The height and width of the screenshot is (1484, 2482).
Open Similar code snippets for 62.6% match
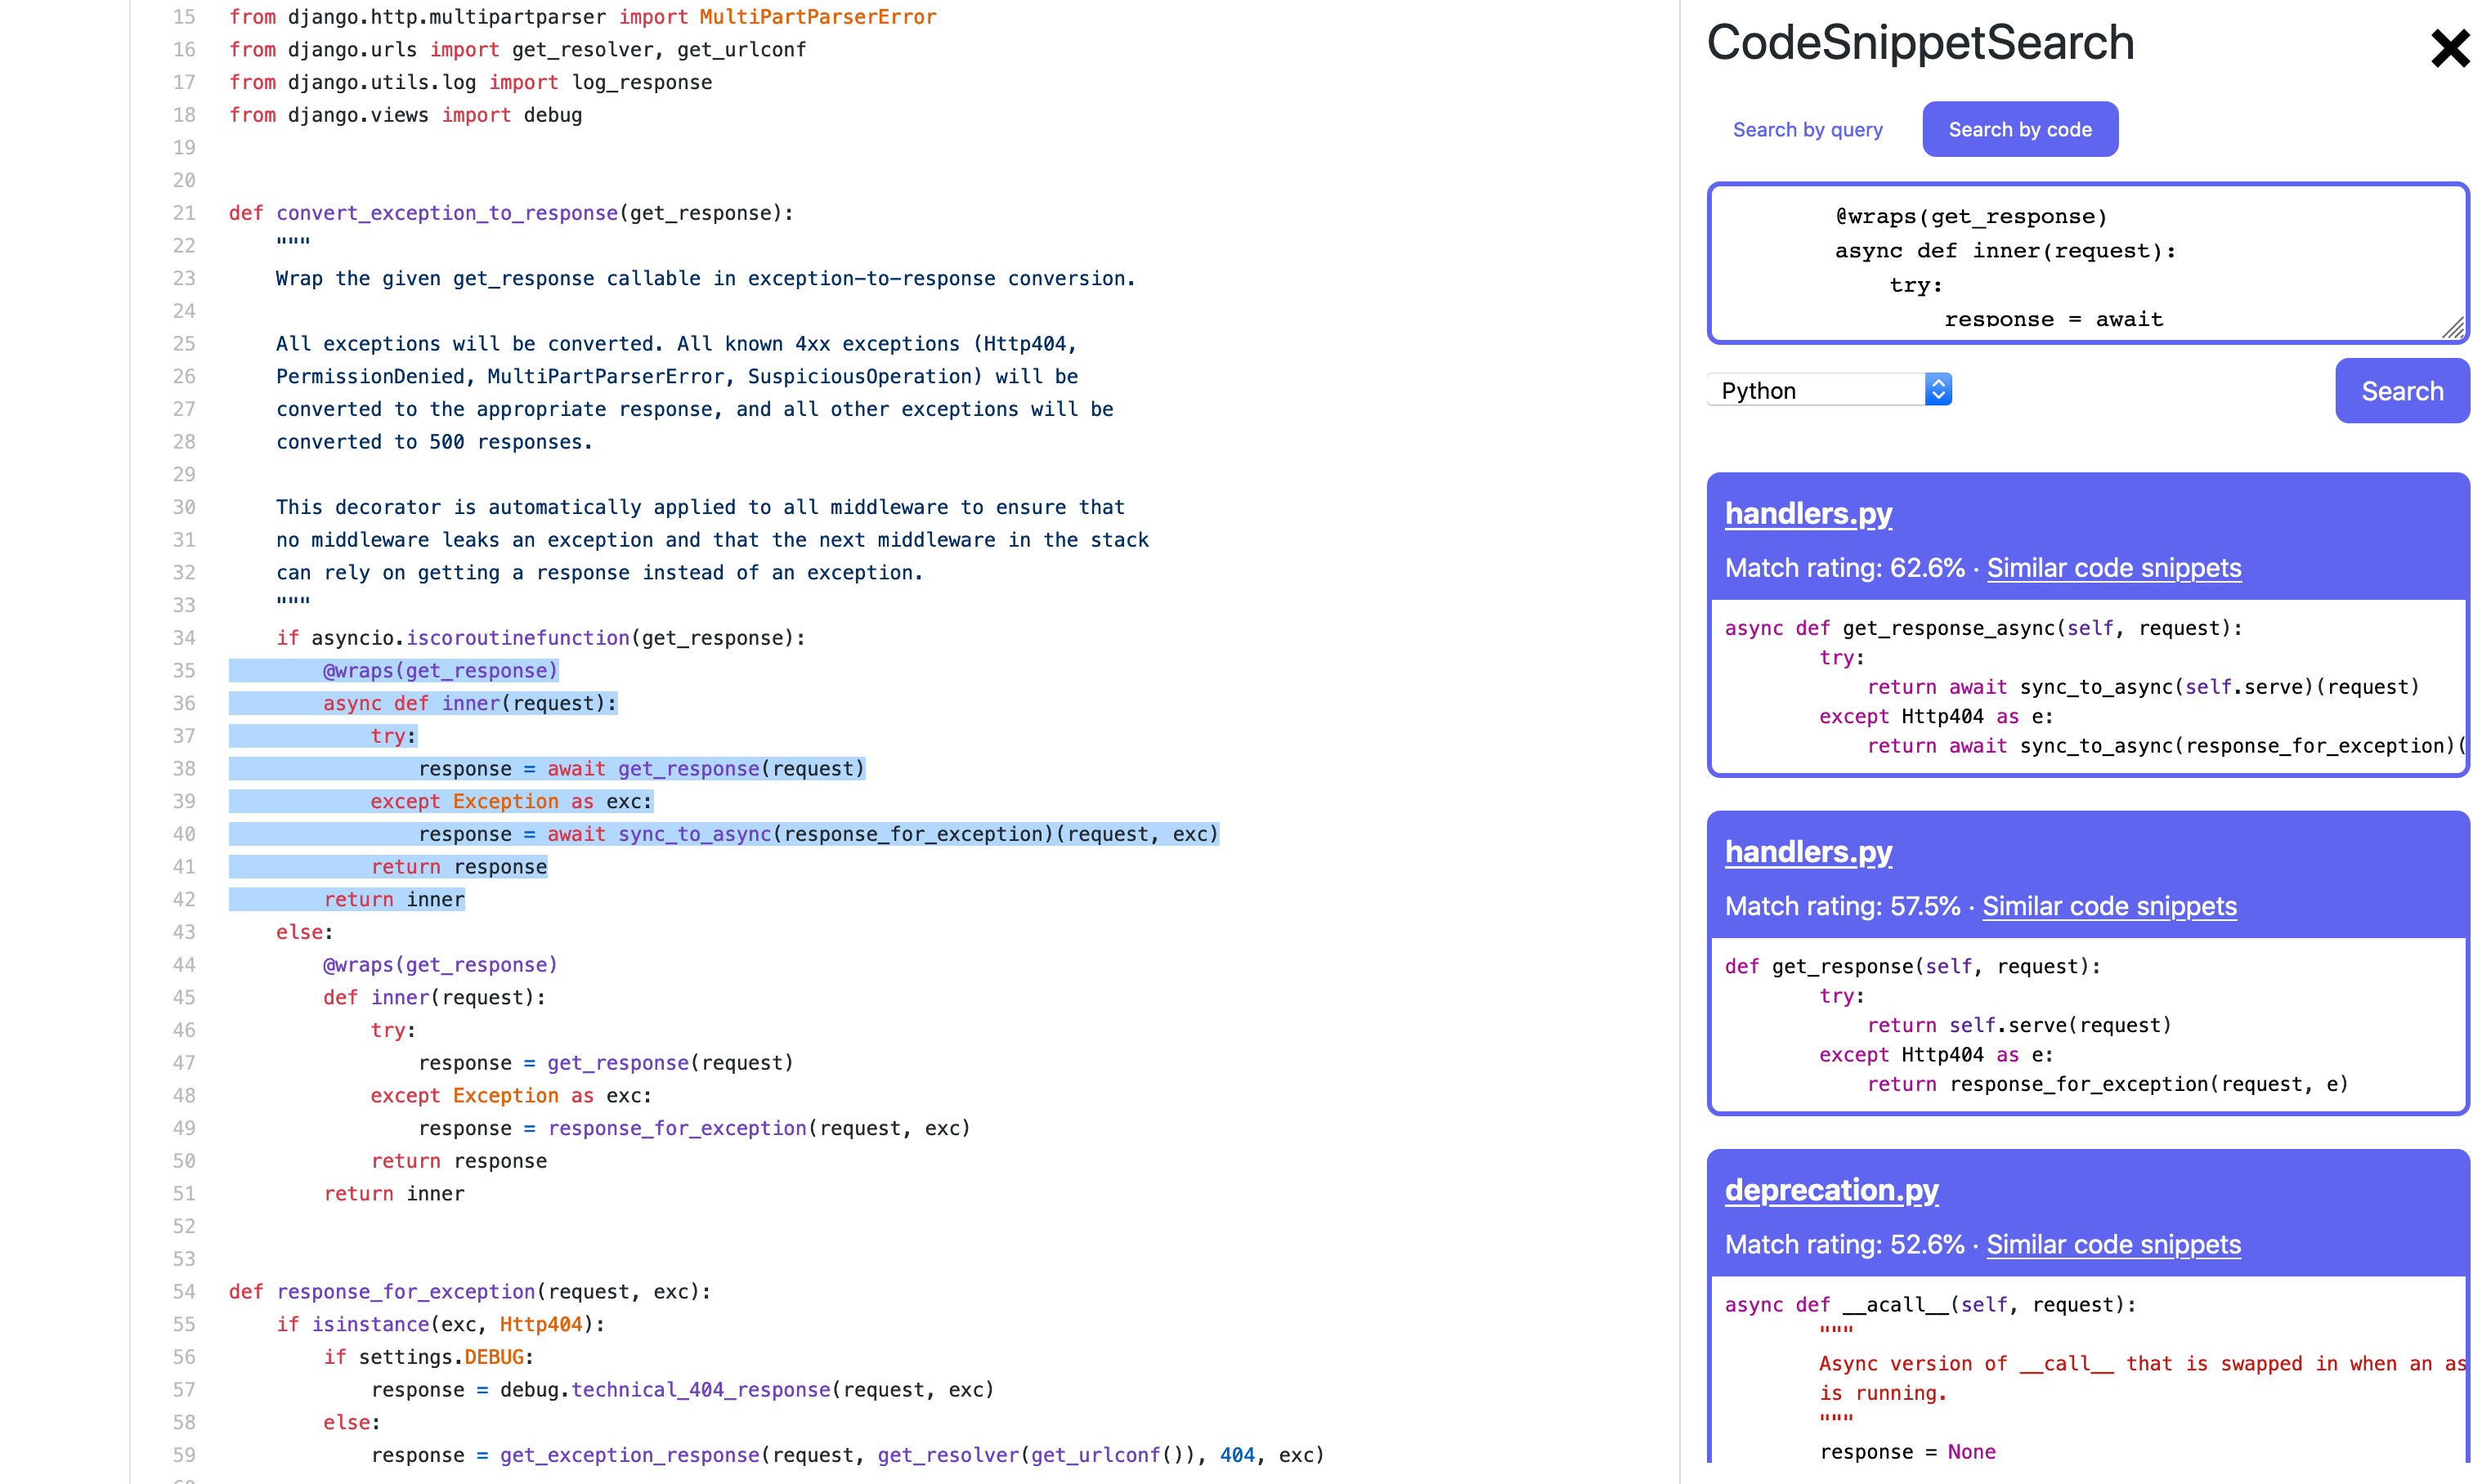pos(2112,568)
